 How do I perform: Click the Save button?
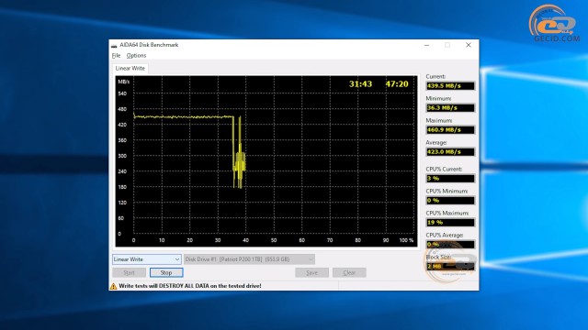click(311, 272)
